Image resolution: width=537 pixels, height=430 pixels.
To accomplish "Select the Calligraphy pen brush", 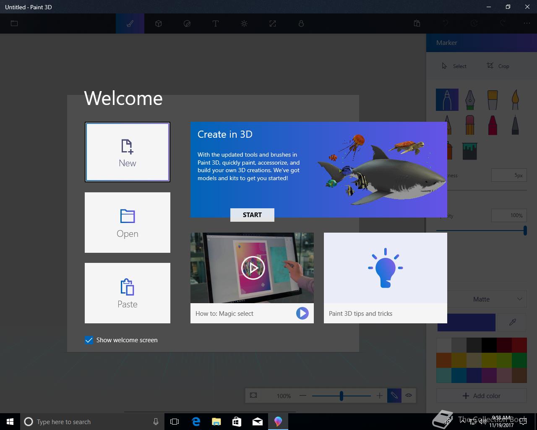I will (x=470, y=100).
